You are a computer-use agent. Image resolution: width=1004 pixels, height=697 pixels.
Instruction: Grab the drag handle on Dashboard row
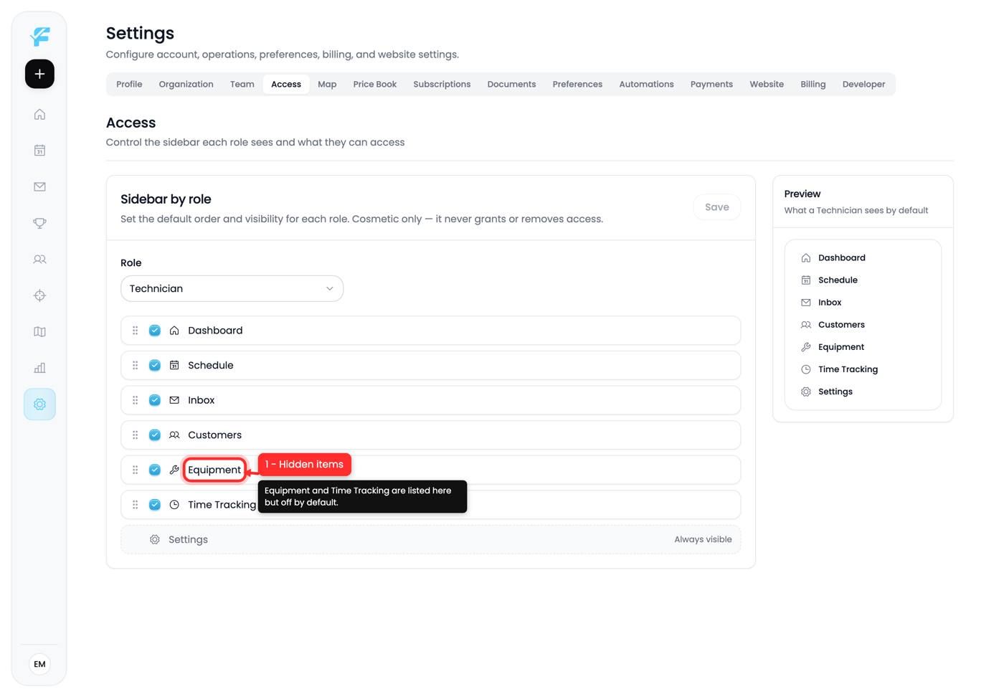click(x=135, y=331)
